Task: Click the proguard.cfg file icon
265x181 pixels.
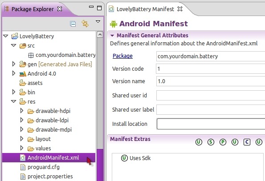Action: (x=23, y=167)
